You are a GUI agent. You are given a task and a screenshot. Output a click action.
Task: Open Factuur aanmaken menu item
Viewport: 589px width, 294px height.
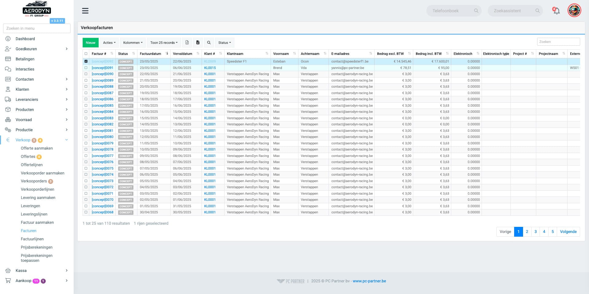[37, 223]
